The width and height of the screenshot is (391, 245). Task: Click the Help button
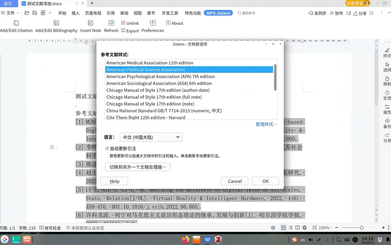coord(114,181)
